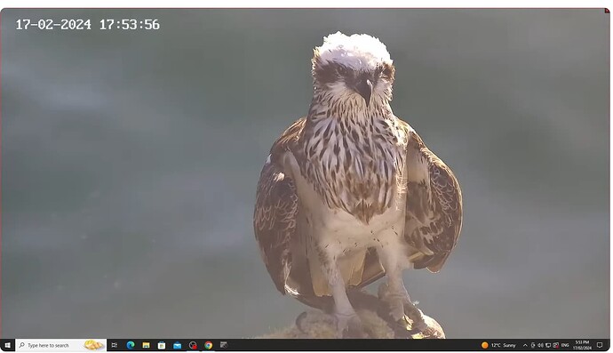Open the gray app icon right of Chrome
This screenshot has width=613, height=353.
point(224,345)
